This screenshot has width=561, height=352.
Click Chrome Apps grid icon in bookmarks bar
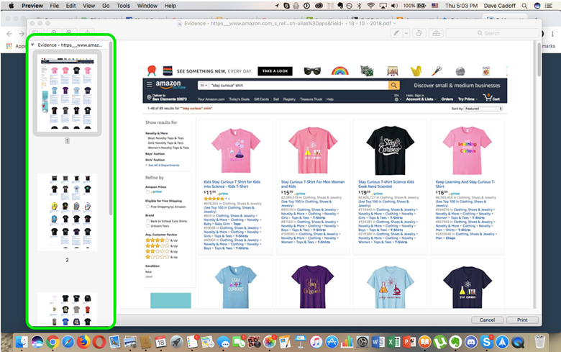tap(9, 46)
